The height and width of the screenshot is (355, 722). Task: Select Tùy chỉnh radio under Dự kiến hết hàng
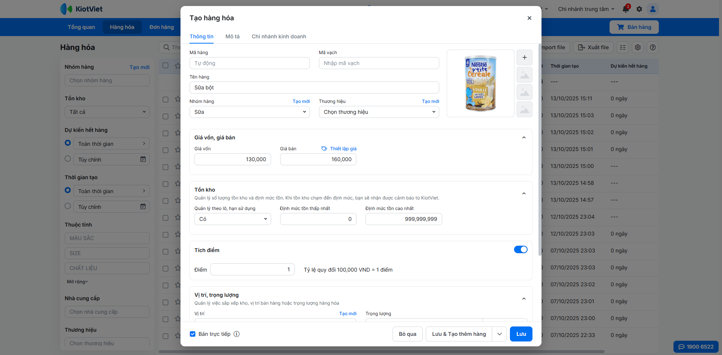[x=68, y=159]
